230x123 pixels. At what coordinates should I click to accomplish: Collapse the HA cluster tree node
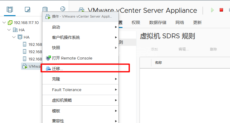click(x=14, y=37)
